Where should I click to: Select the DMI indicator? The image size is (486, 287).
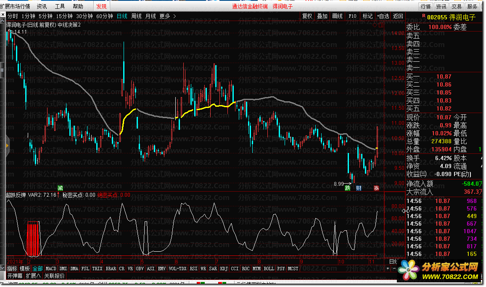63,269
